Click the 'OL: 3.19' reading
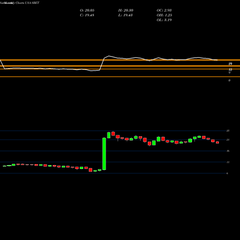240x240 pixels. click(x=164, y=20)
